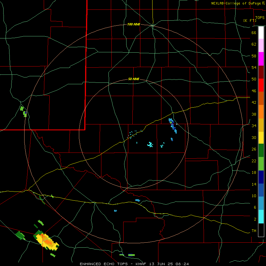The height and width of the screenshot is (266, 266).
Task: Select the '26' legend value
Action: tap(254, 149)
